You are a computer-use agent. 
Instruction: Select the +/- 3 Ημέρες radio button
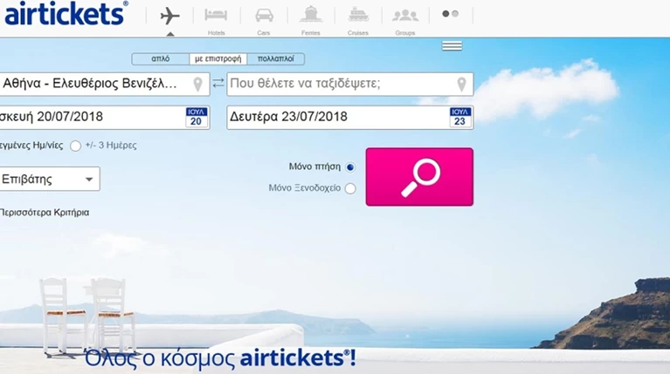76,146
